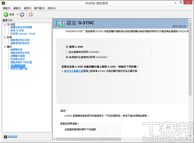Click the system information icon at bottom left
The width and height of the screenshot is (194, 143).
[5, 137]
